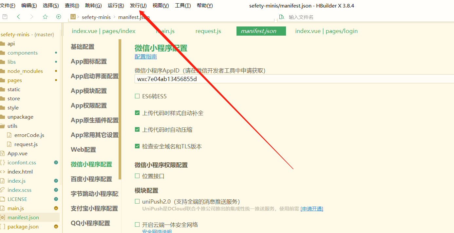Open the 文件(F) menu
Viewport: 454px width, 233px height.
point(8,6)
